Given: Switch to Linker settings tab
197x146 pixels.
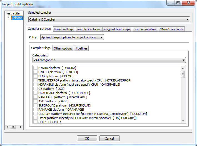Looking at the screenshot, I should click(x=64, y=29).
